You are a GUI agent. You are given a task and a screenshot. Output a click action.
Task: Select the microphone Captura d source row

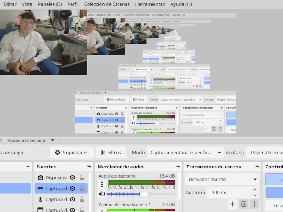pos(61,199)
